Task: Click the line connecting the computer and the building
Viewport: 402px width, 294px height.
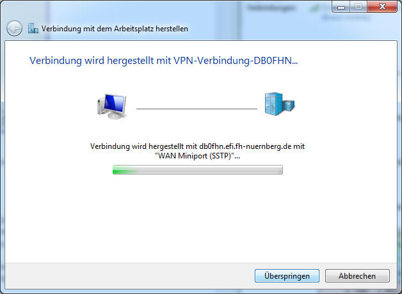Action: [x=197, y=109]
